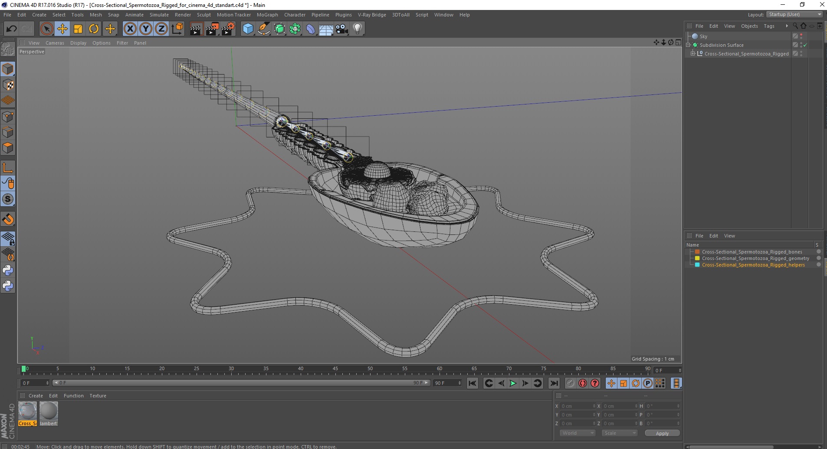Toggle Z axis lock
827x449 pixels.
pyautogui.click(x=161, y=29)
